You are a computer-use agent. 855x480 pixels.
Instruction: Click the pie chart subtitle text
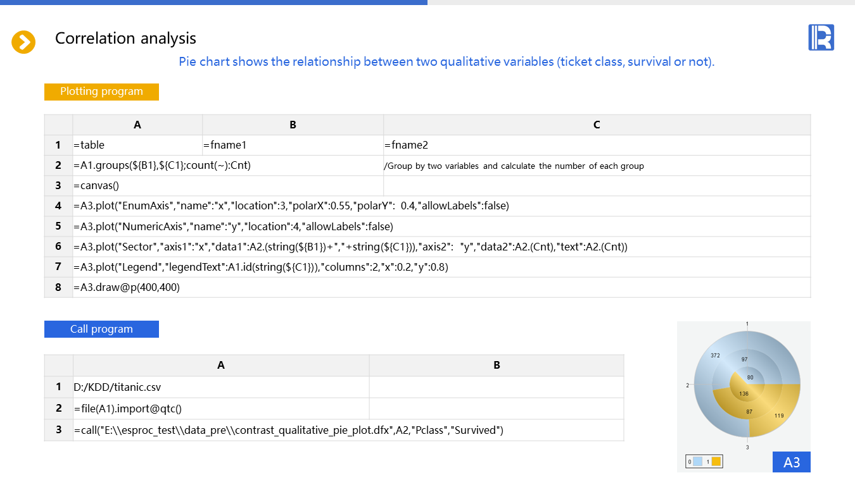(x=446, y=62)
